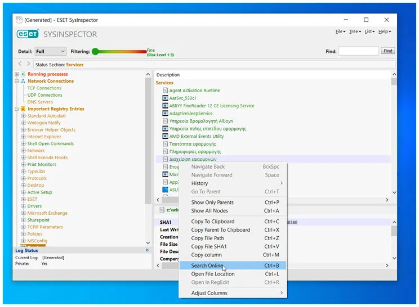Select the TCPIP Parameters tree item

[x=45, y=227]
